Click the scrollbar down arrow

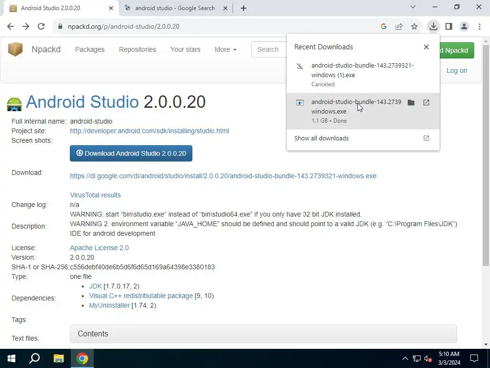(x=486, y=345)
